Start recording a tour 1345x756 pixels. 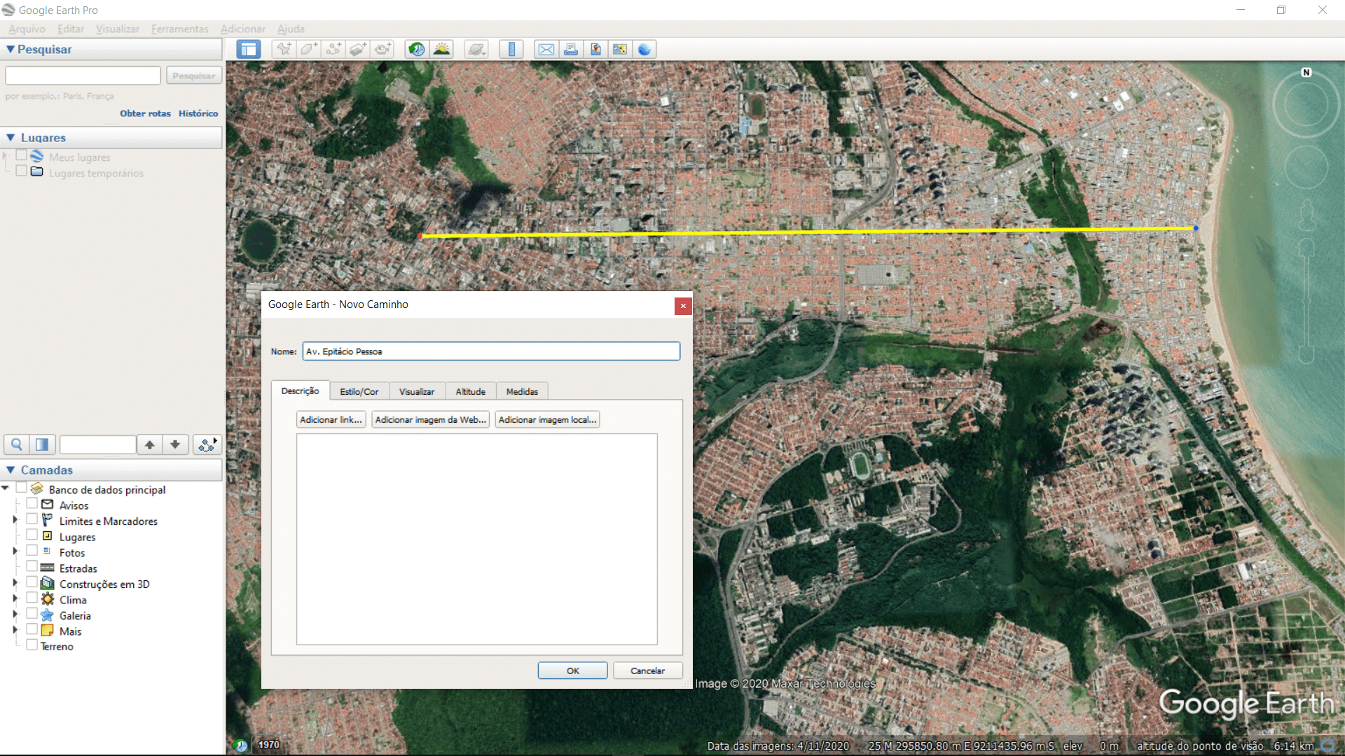tap(383, 49)
